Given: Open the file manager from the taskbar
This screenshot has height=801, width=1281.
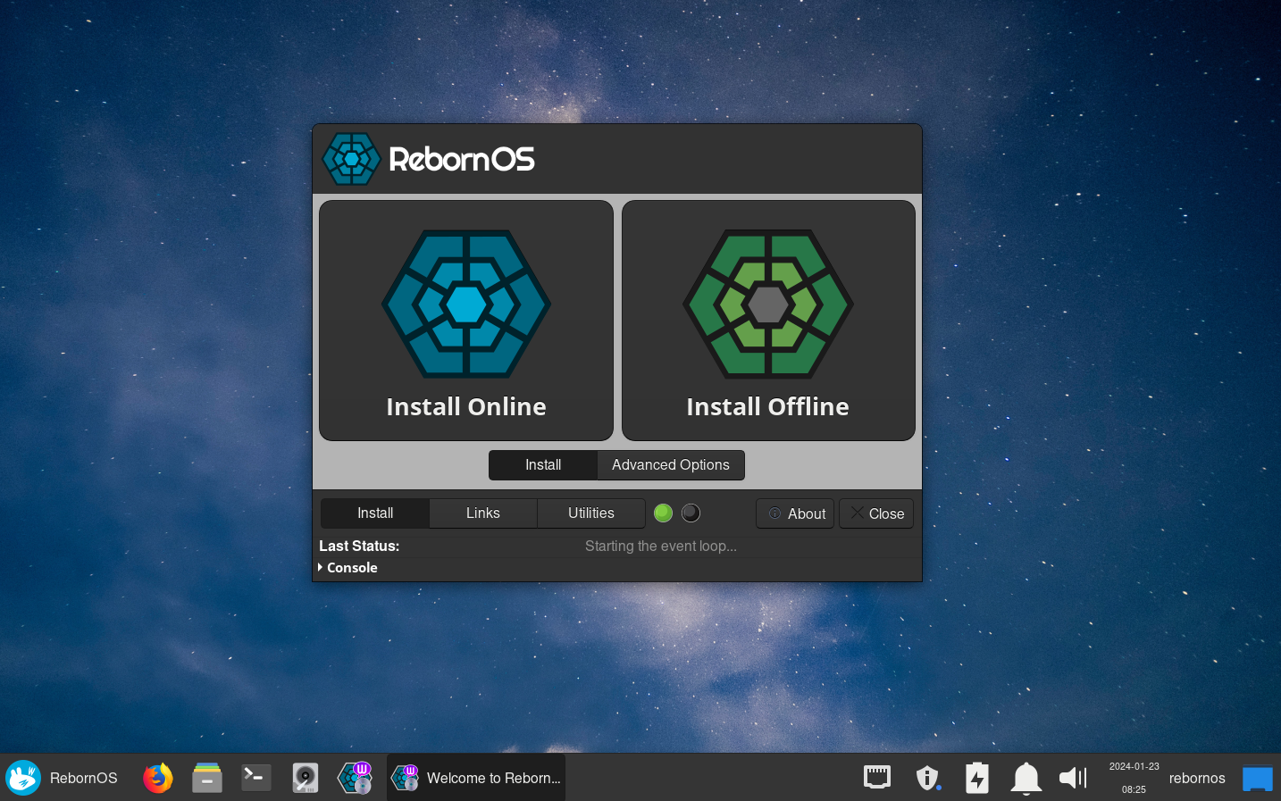Looking at the screenshot, I should [207, 778].
